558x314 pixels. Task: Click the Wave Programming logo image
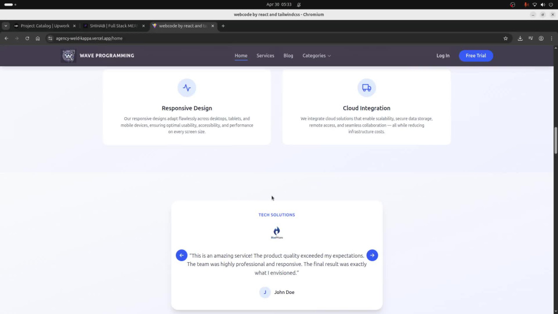68,56
